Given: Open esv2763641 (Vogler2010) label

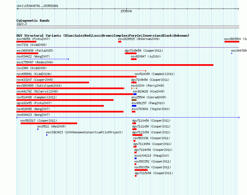Looking at the screenshot, I should pos(151,109).
